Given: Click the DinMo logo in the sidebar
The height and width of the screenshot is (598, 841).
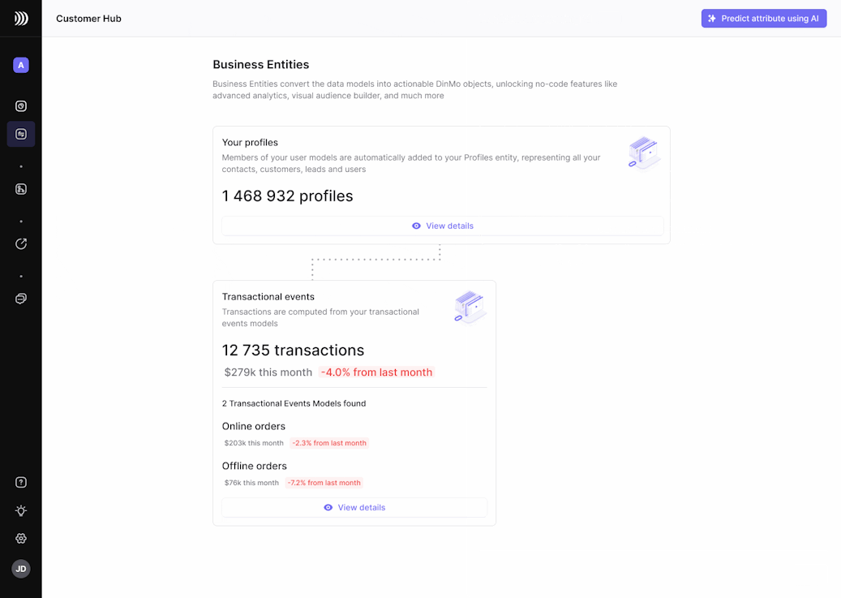Looking at the screenshot, I should (21, 19).
